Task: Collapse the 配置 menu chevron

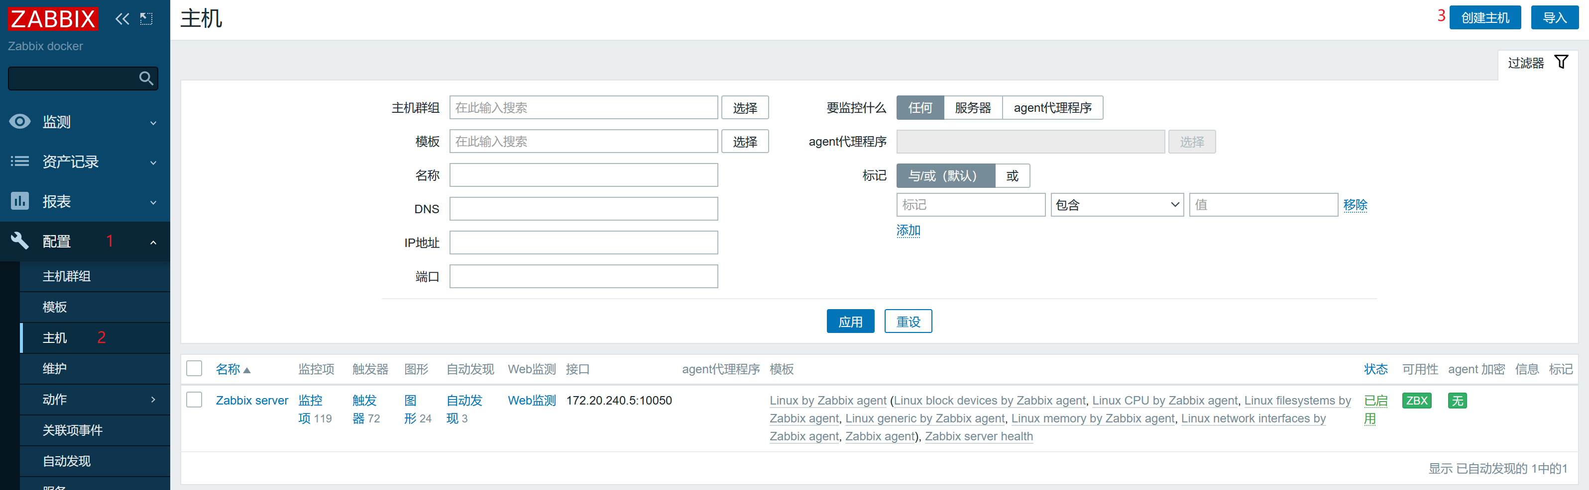Action: click(153, 243)
